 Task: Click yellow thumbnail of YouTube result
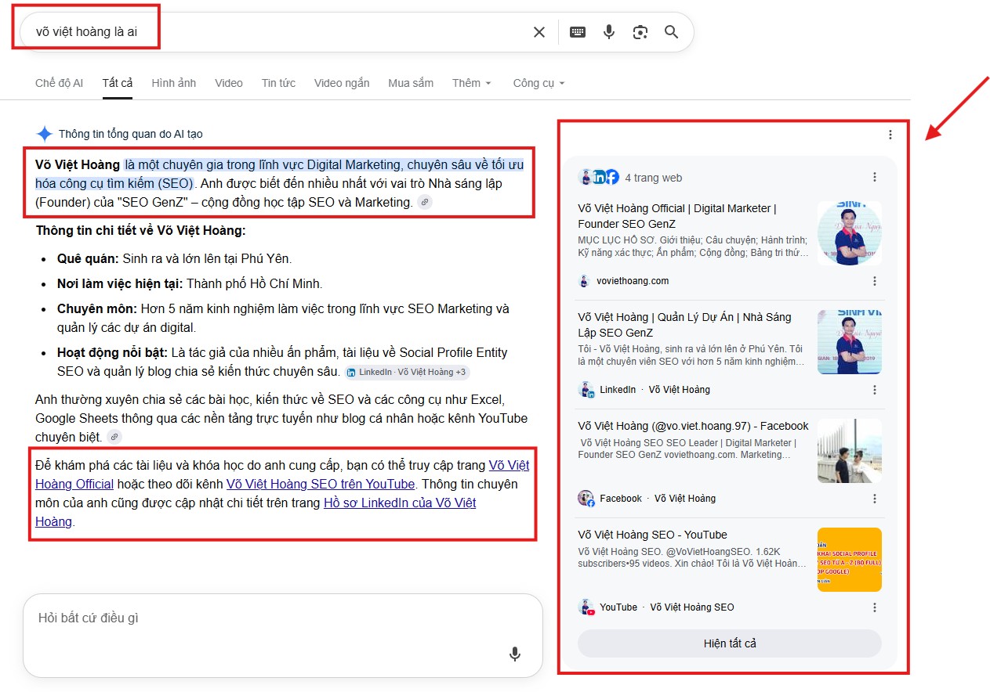point(850,560)
